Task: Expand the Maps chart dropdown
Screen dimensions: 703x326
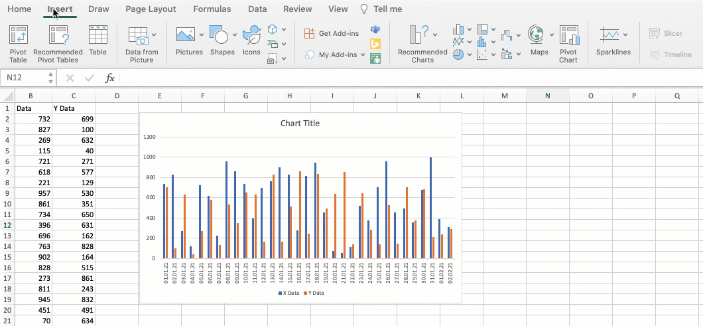Action: click(x=551, y=35)
